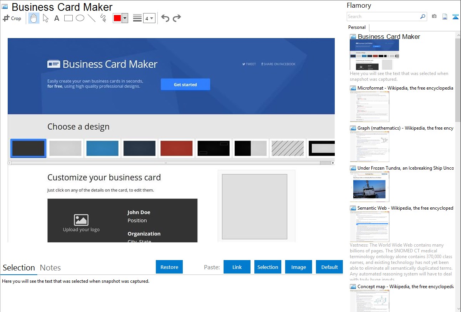Redo the undone annotation
The image size is (461, 312).
(x=177, y=18)
